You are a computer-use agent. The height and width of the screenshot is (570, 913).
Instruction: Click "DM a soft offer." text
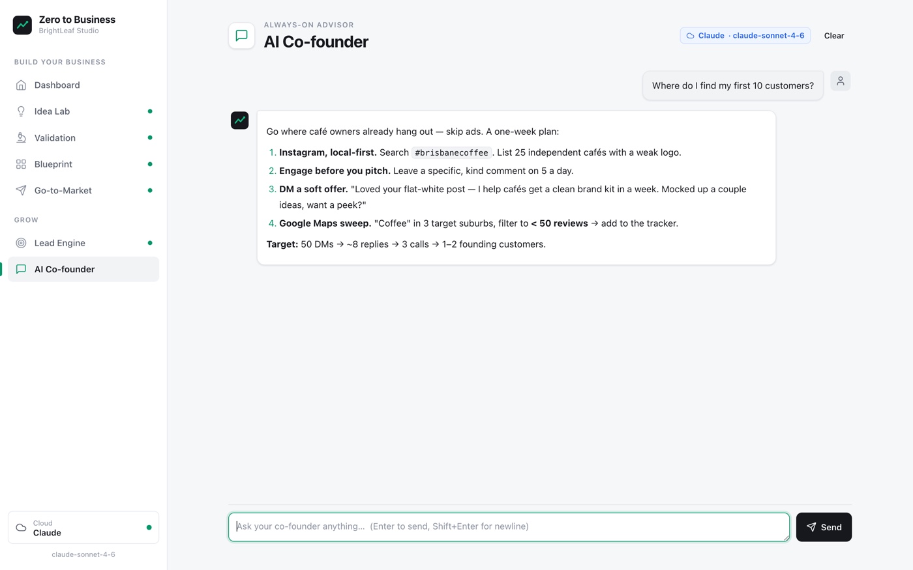[x=314, y=189]
